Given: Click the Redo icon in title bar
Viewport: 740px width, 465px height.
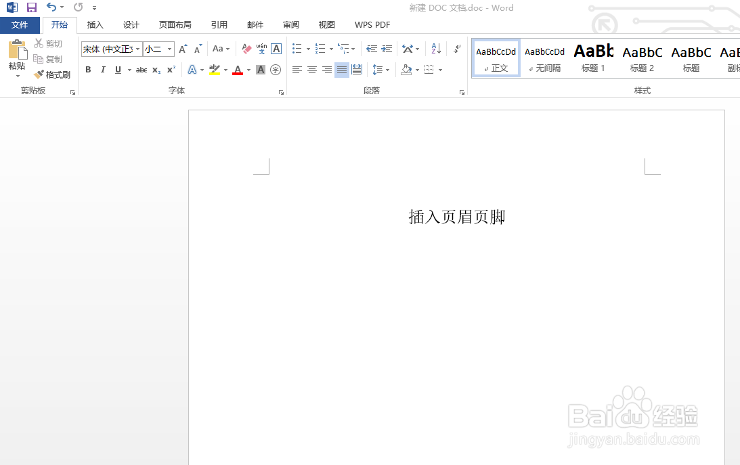Looking at the screenshot, I should click(x=79, y=7).
